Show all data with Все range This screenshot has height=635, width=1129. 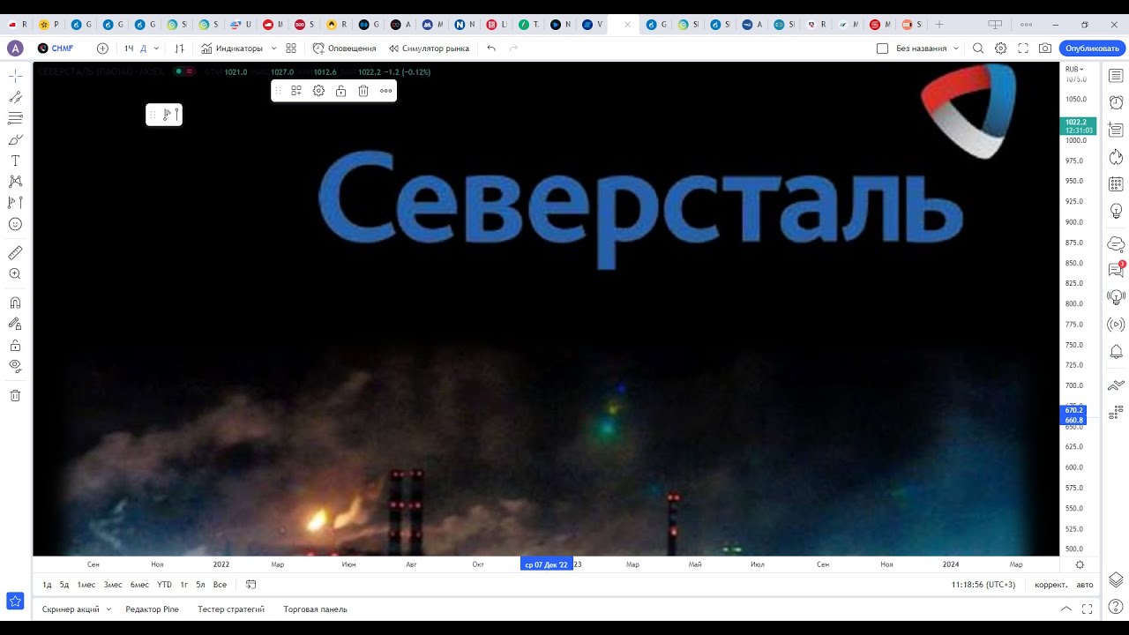[x=220, y=585]
